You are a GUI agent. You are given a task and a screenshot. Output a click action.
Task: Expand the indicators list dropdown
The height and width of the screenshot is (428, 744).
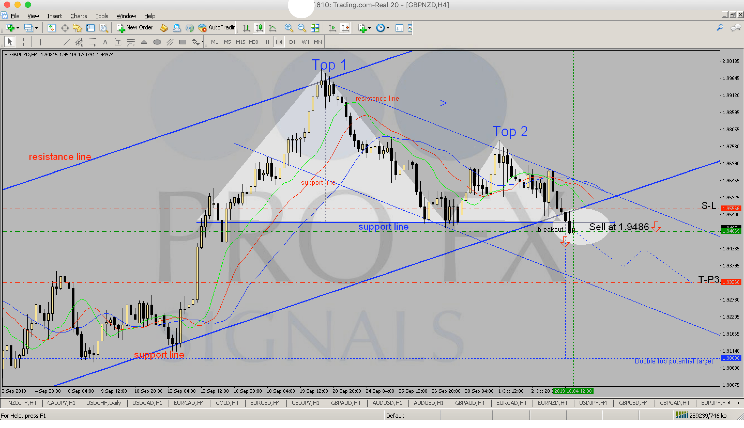tap(369, 28)
